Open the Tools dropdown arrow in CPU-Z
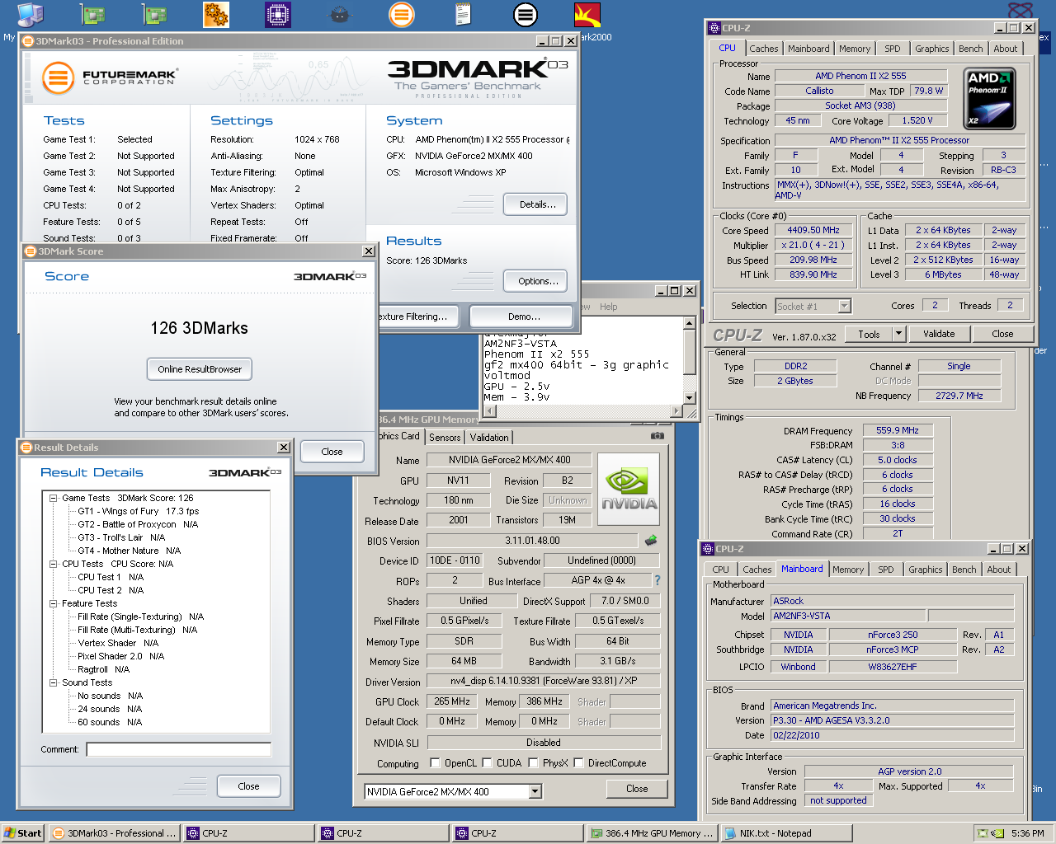Viewport: 1056px width, 844px height. pos(898,334)
